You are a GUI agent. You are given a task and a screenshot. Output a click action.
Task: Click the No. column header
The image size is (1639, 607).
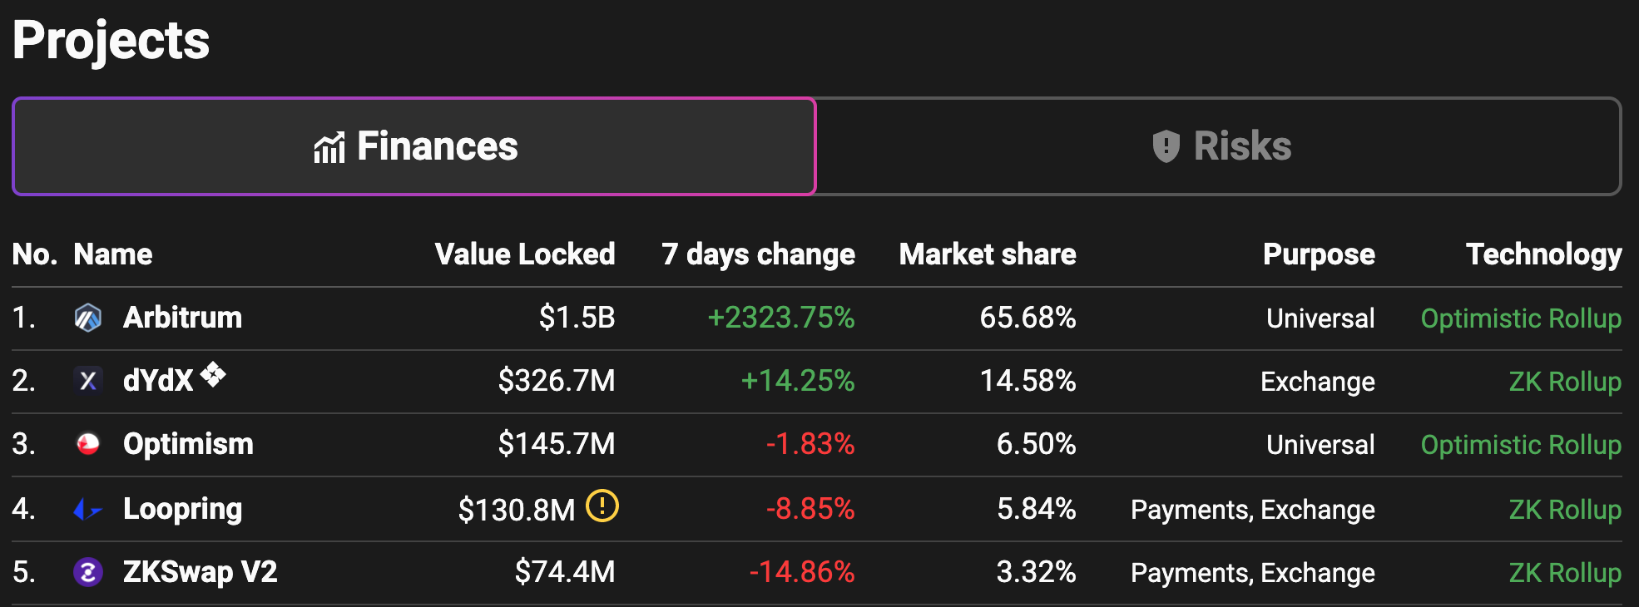pyautogui.click(x=35, y=254)
